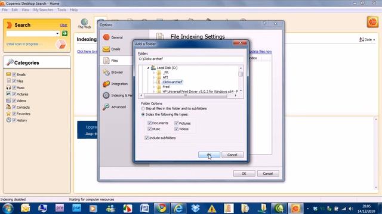Collapse Local Disk (C:) tree node
The image size is (382, 214).
148,68
